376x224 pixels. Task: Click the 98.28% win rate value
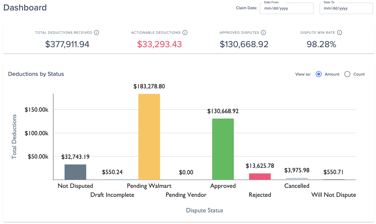pos(321,44)
